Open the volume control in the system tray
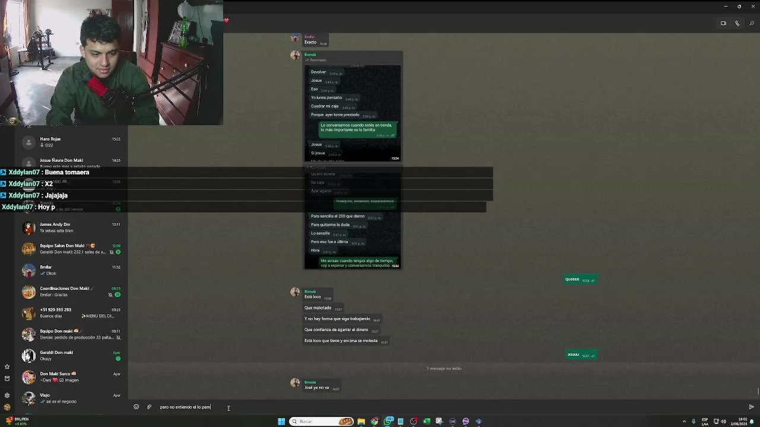This screenshot has height=427, width=760. (724, 422)
